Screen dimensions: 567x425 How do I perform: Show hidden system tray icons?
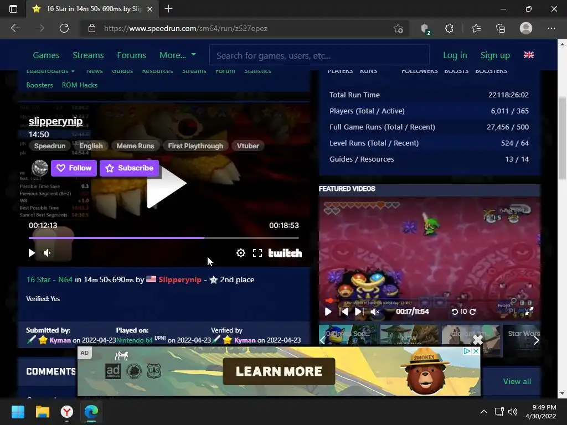483,412
